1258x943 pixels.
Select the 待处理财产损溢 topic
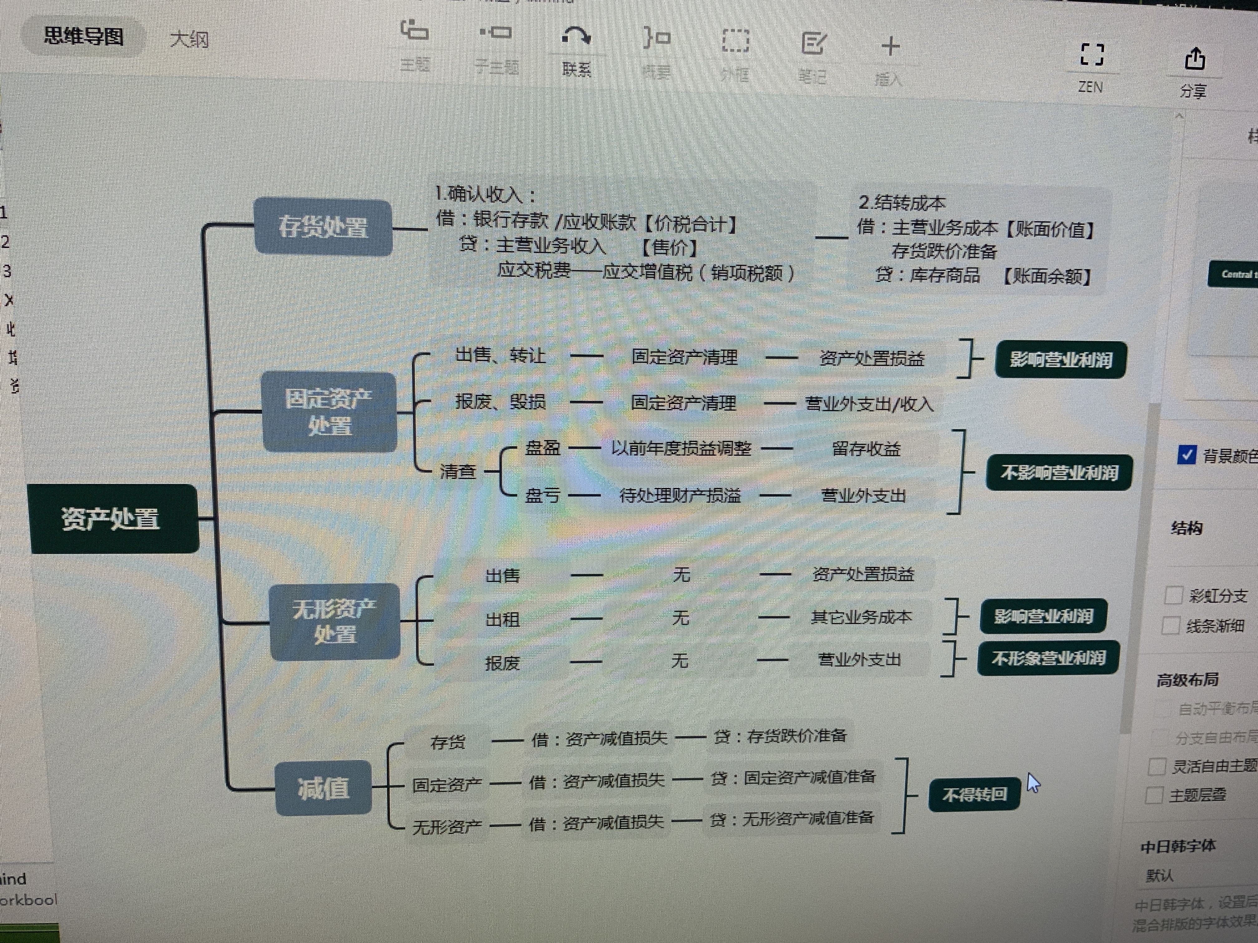pyautogui.click(x=680, y=496)
